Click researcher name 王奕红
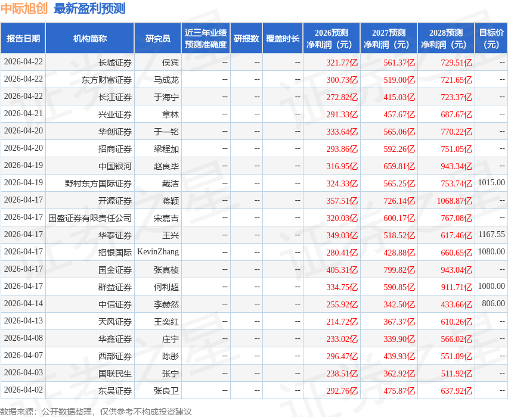The width and height of the screenshot is (508, 417). point(166,322)
